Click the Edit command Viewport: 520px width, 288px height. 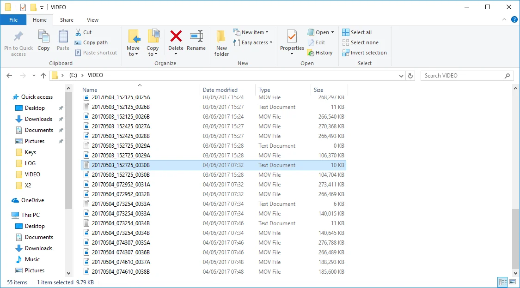(x=316, y=42)
